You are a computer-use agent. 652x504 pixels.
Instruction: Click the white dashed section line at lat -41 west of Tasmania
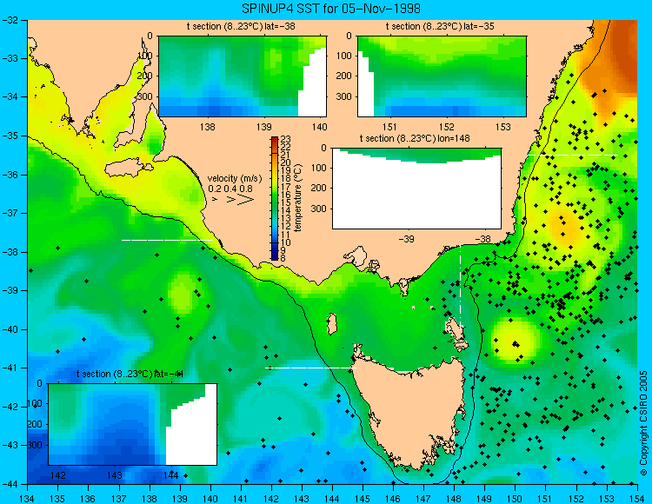tap(310, 368)
